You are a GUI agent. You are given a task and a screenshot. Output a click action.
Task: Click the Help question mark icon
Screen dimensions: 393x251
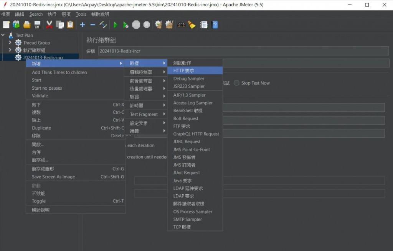[x=215, y=25]
